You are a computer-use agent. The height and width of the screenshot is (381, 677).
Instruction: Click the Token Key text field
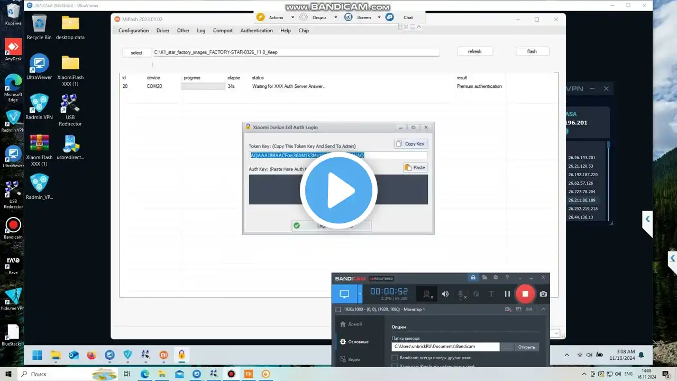tap(338, 155)
